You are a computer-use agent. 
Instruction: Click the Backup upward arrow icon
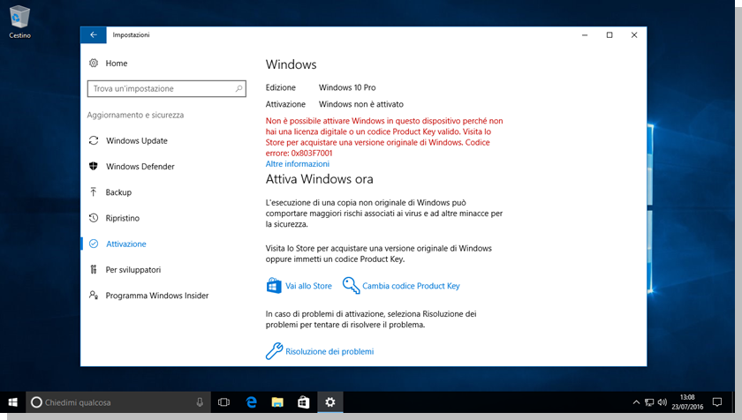pos(94,191)
